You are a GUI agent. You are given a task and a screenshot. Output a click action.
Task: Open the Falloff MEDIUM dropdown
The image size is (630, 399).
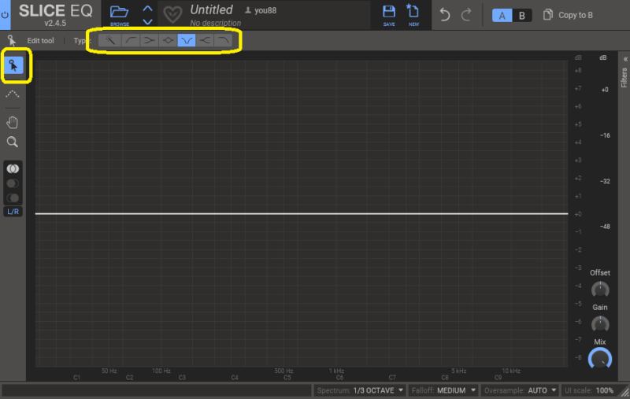[444, 390]
